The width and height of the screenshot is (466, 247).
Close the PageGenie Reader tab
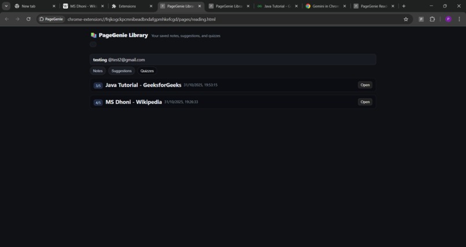pos(393,6)
